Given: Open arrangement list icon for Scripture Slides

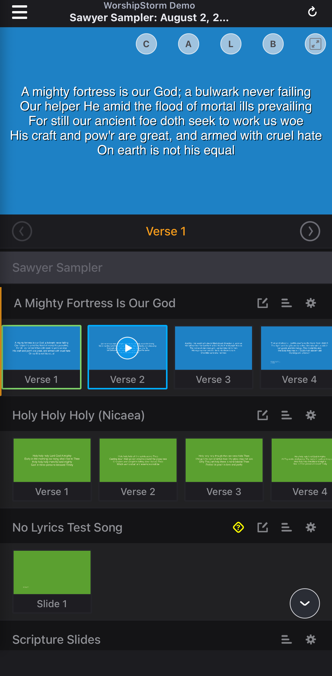Looking at the screenshot, I should (x=286, y=639).
